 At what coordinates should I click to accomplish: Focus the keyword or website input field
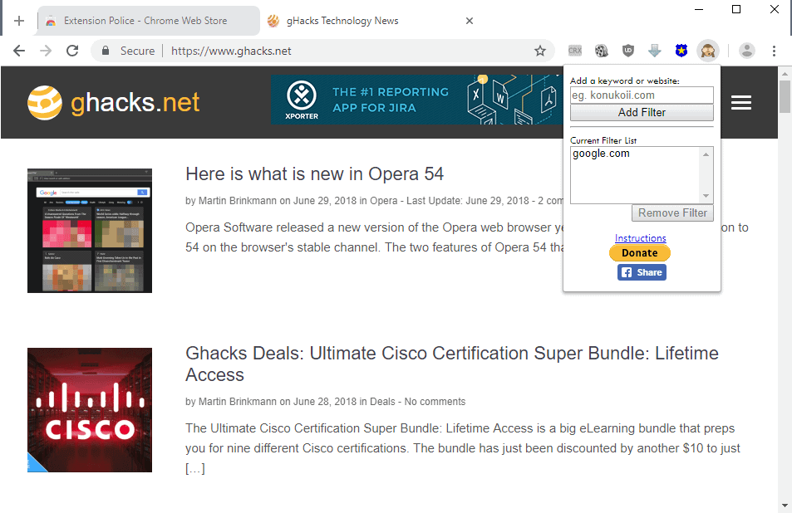pyautogui.click(x=642, y=95)
